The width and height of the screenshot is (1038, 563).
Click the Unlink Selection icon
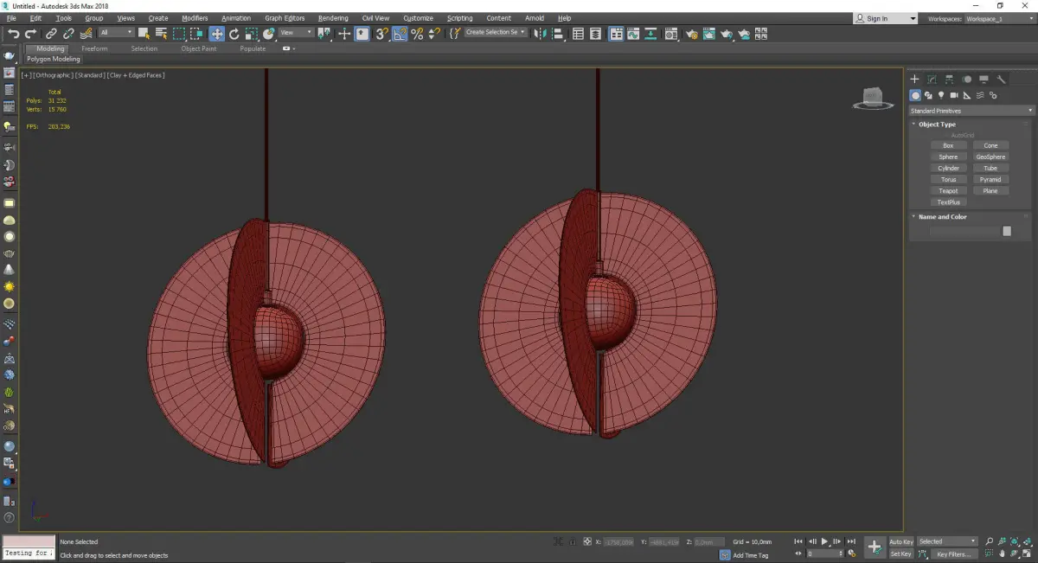pyautogui.click(x=68, y=34)
